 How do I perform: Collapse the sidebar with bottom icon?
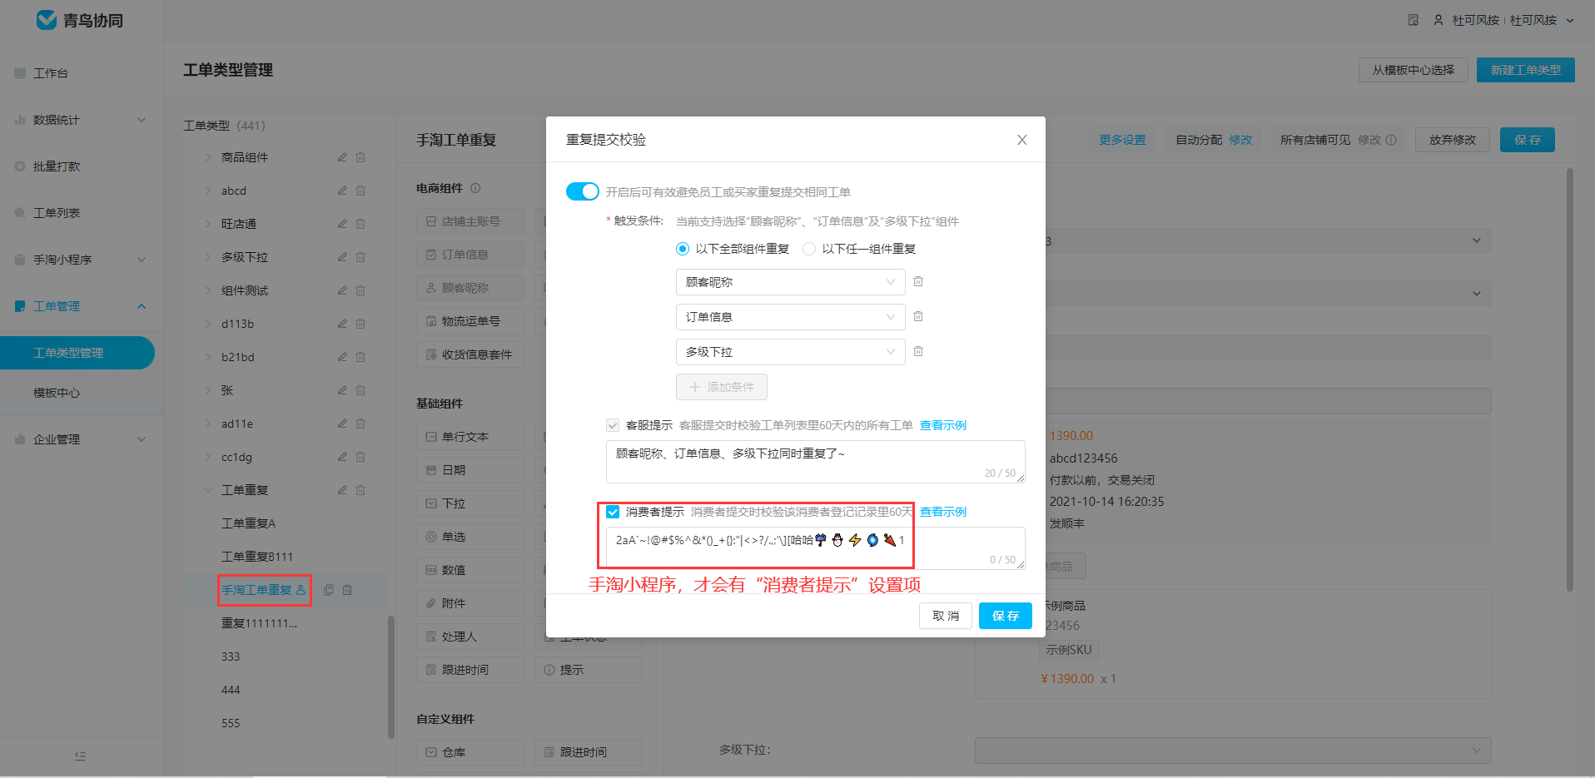click(80, 756)
